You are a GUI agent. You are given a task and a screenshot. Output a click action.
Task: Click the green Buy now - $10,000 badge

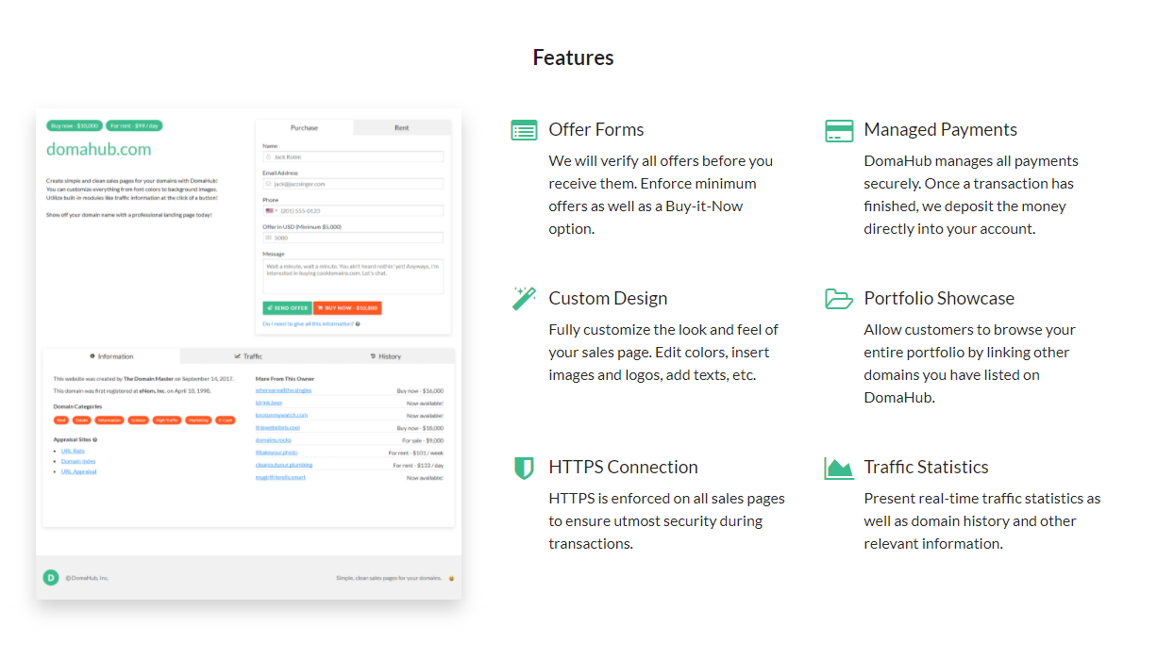(74, 125)
